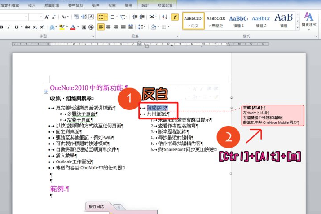Click the 旅行日誌 notebook tab image
The width and height of the screenshot is (321, 214).
(x=96, y=207)
